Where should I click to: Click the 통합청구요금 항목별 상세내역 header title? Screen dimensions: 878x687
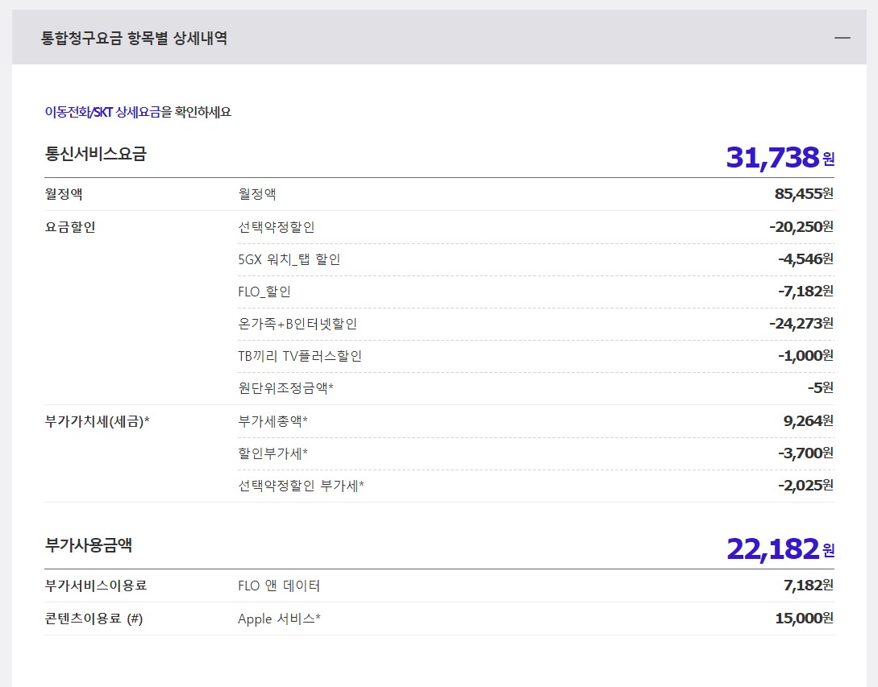134,38
